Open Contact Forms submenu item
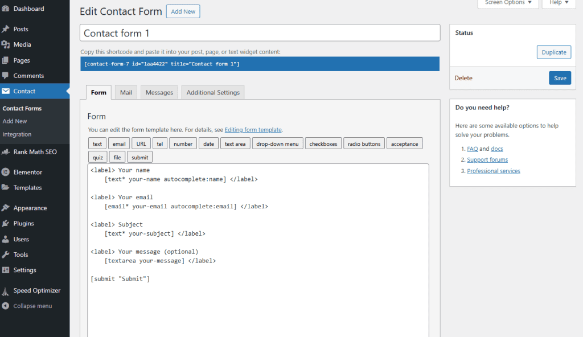This screenshot has width=583, height=337. coord(22,109)
